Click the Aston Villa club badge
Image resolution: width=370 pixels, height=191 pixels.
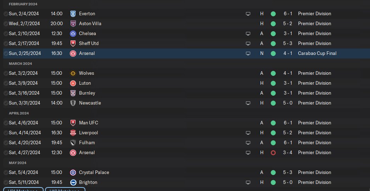[73, 24]
